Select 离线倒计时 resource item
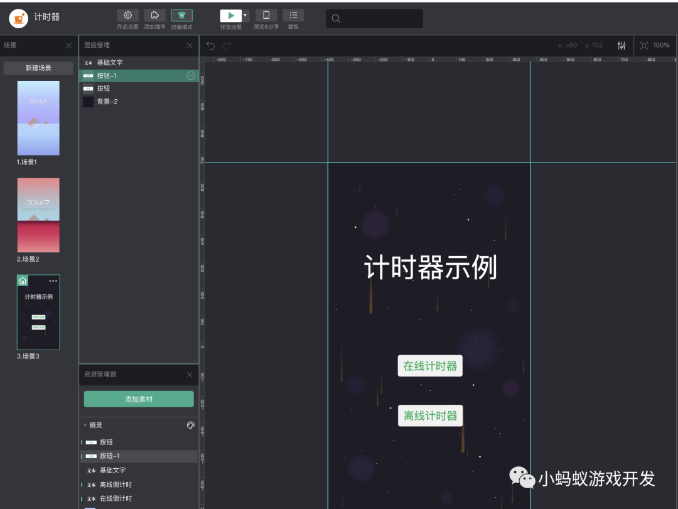678x509 pixels. pos(139,485)
